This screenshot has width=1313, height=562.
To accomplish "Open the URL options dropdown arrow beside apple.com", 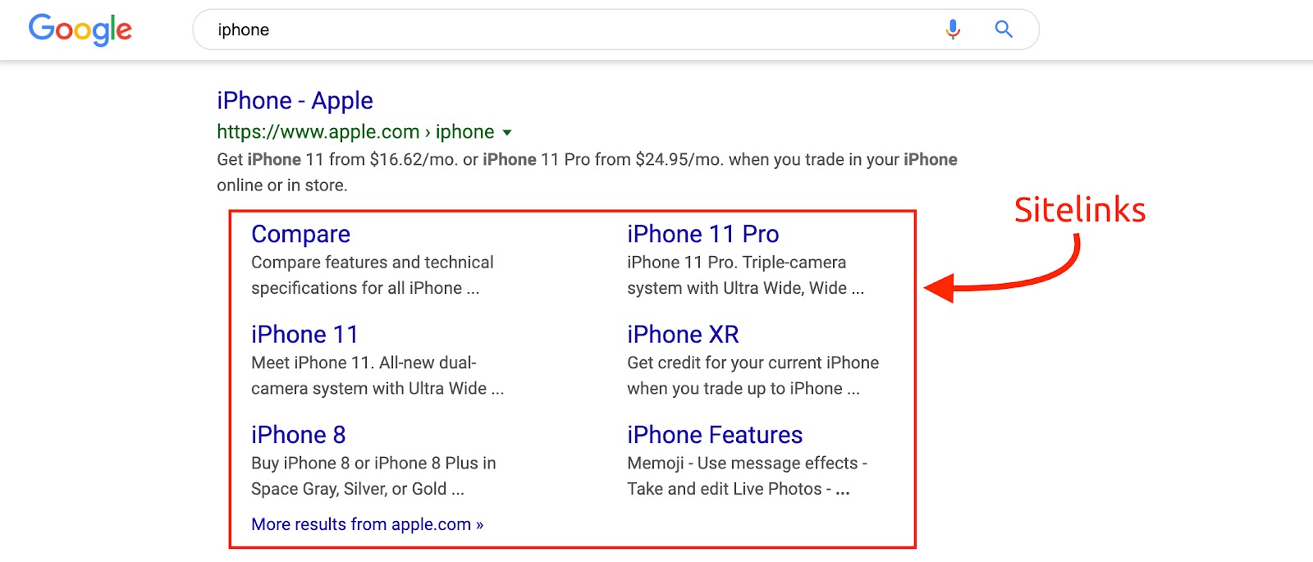I will coord(510,131).
